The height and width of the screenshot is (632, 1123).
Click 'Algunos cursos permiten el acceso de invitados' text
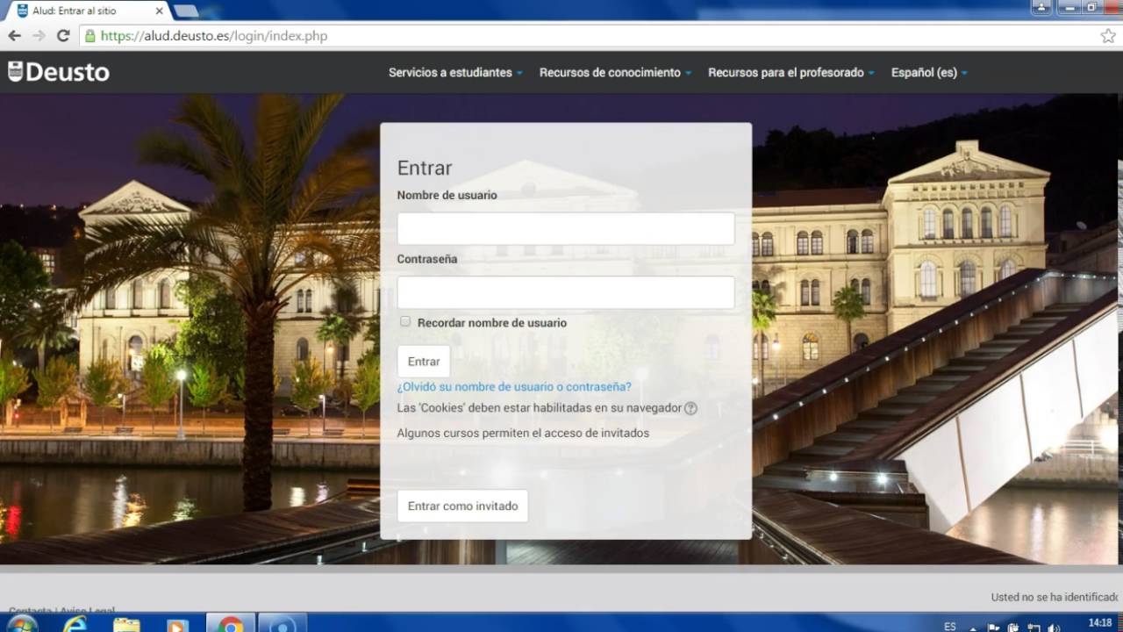(x=523, y=433)
